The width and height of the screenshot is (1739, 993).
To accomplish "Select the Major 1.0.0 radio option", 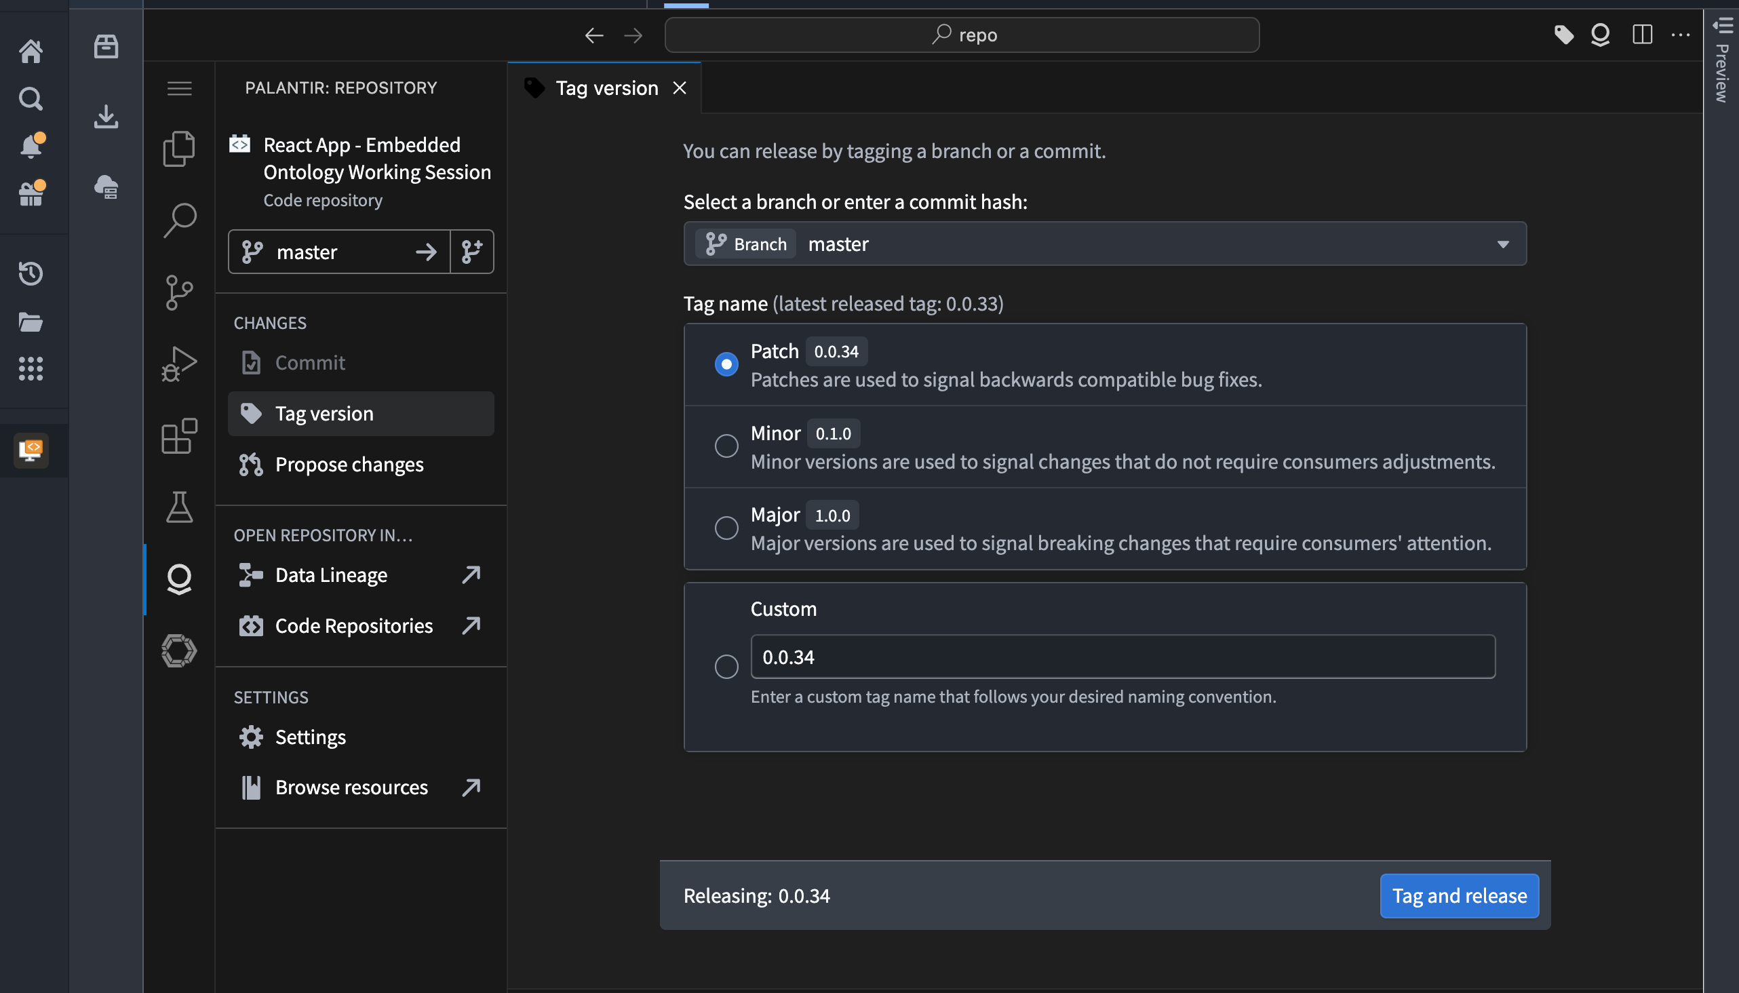I will [x=726, y=528].
